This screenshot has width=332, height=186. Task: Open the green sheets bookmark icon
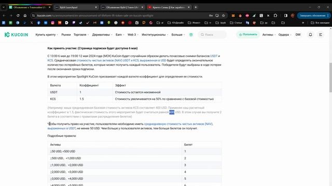(x=10, y=23)
